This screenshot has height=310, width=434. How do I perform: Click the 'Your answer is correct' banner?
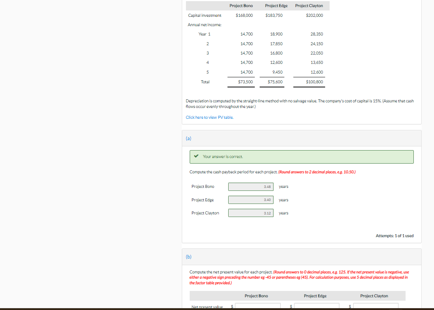(x=302, y=156)
